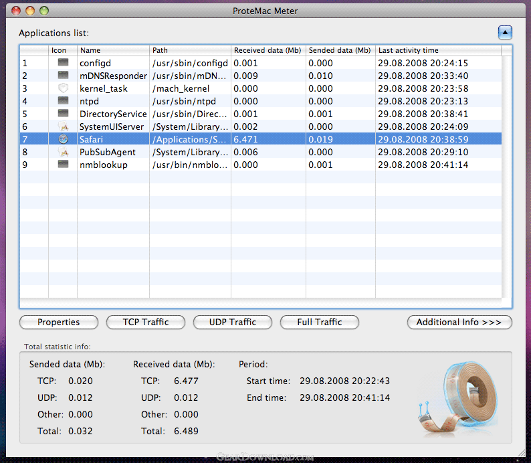Screen dimensions: 531x463
Task: Click the /usr/bin/nmblo... path cell
Action: tap(190, 165)
